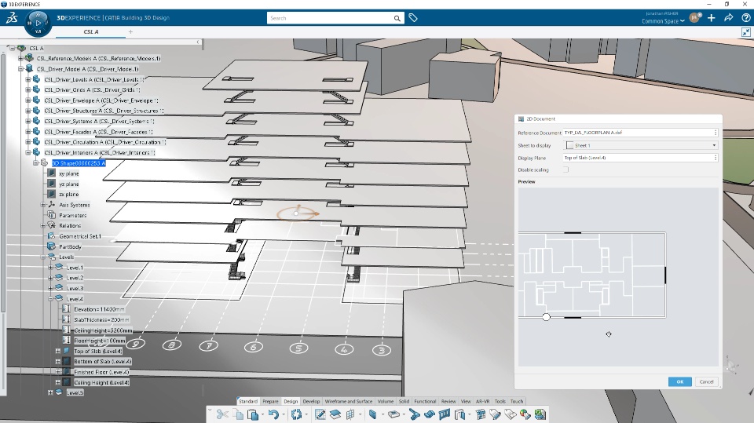This screenshot has width=754, height=423.
Task: Click the Undo arrow icon
Action: (273, 414)
